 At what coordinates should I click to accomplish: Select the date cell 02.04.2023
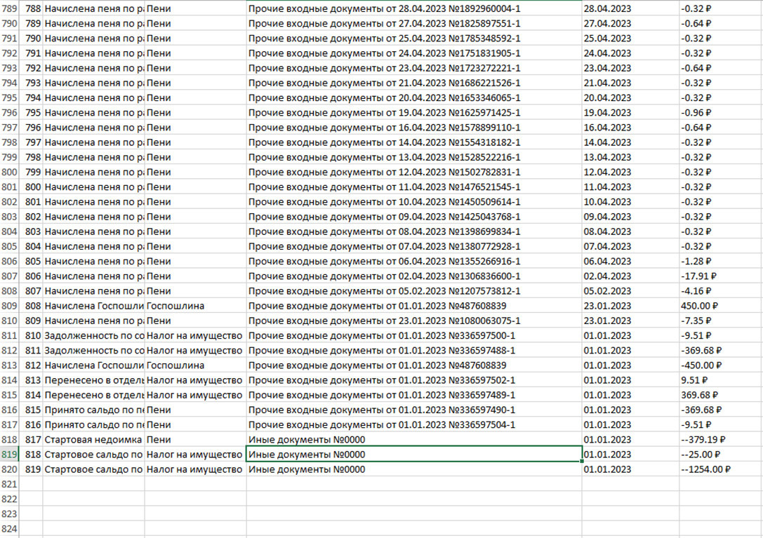click(607, 276)
